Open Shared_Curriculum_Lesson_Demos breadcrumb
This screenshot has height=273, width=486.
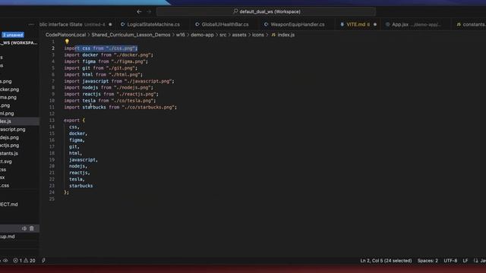[131, 35]
